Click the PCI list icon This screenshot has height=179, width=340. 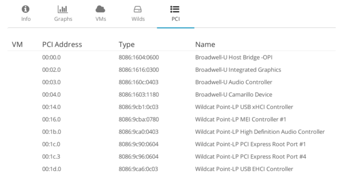(x=175, y=9)
